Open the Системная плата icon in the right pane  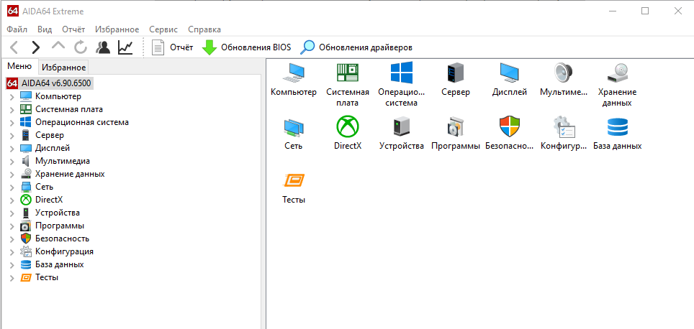coord(348,73)
